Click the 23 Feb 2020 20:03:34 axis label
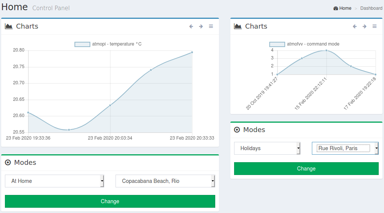The height and width of the screenshot is (213, 384). pos(110,138)
